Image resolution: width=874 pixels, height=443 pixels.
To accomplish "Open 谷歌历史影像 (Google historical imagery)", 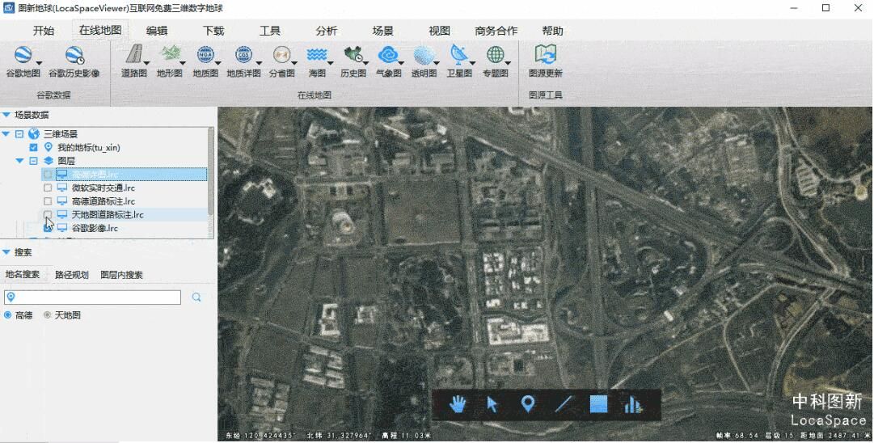I will click(74, 61).
